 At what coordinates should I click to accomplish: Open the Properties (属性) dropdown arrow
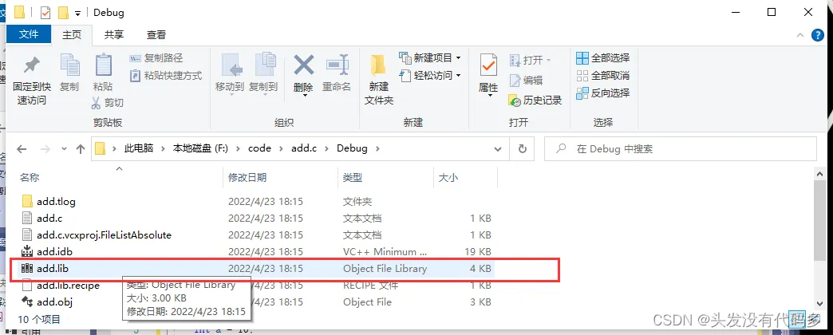pyautogui.click(x=489, y=96)
